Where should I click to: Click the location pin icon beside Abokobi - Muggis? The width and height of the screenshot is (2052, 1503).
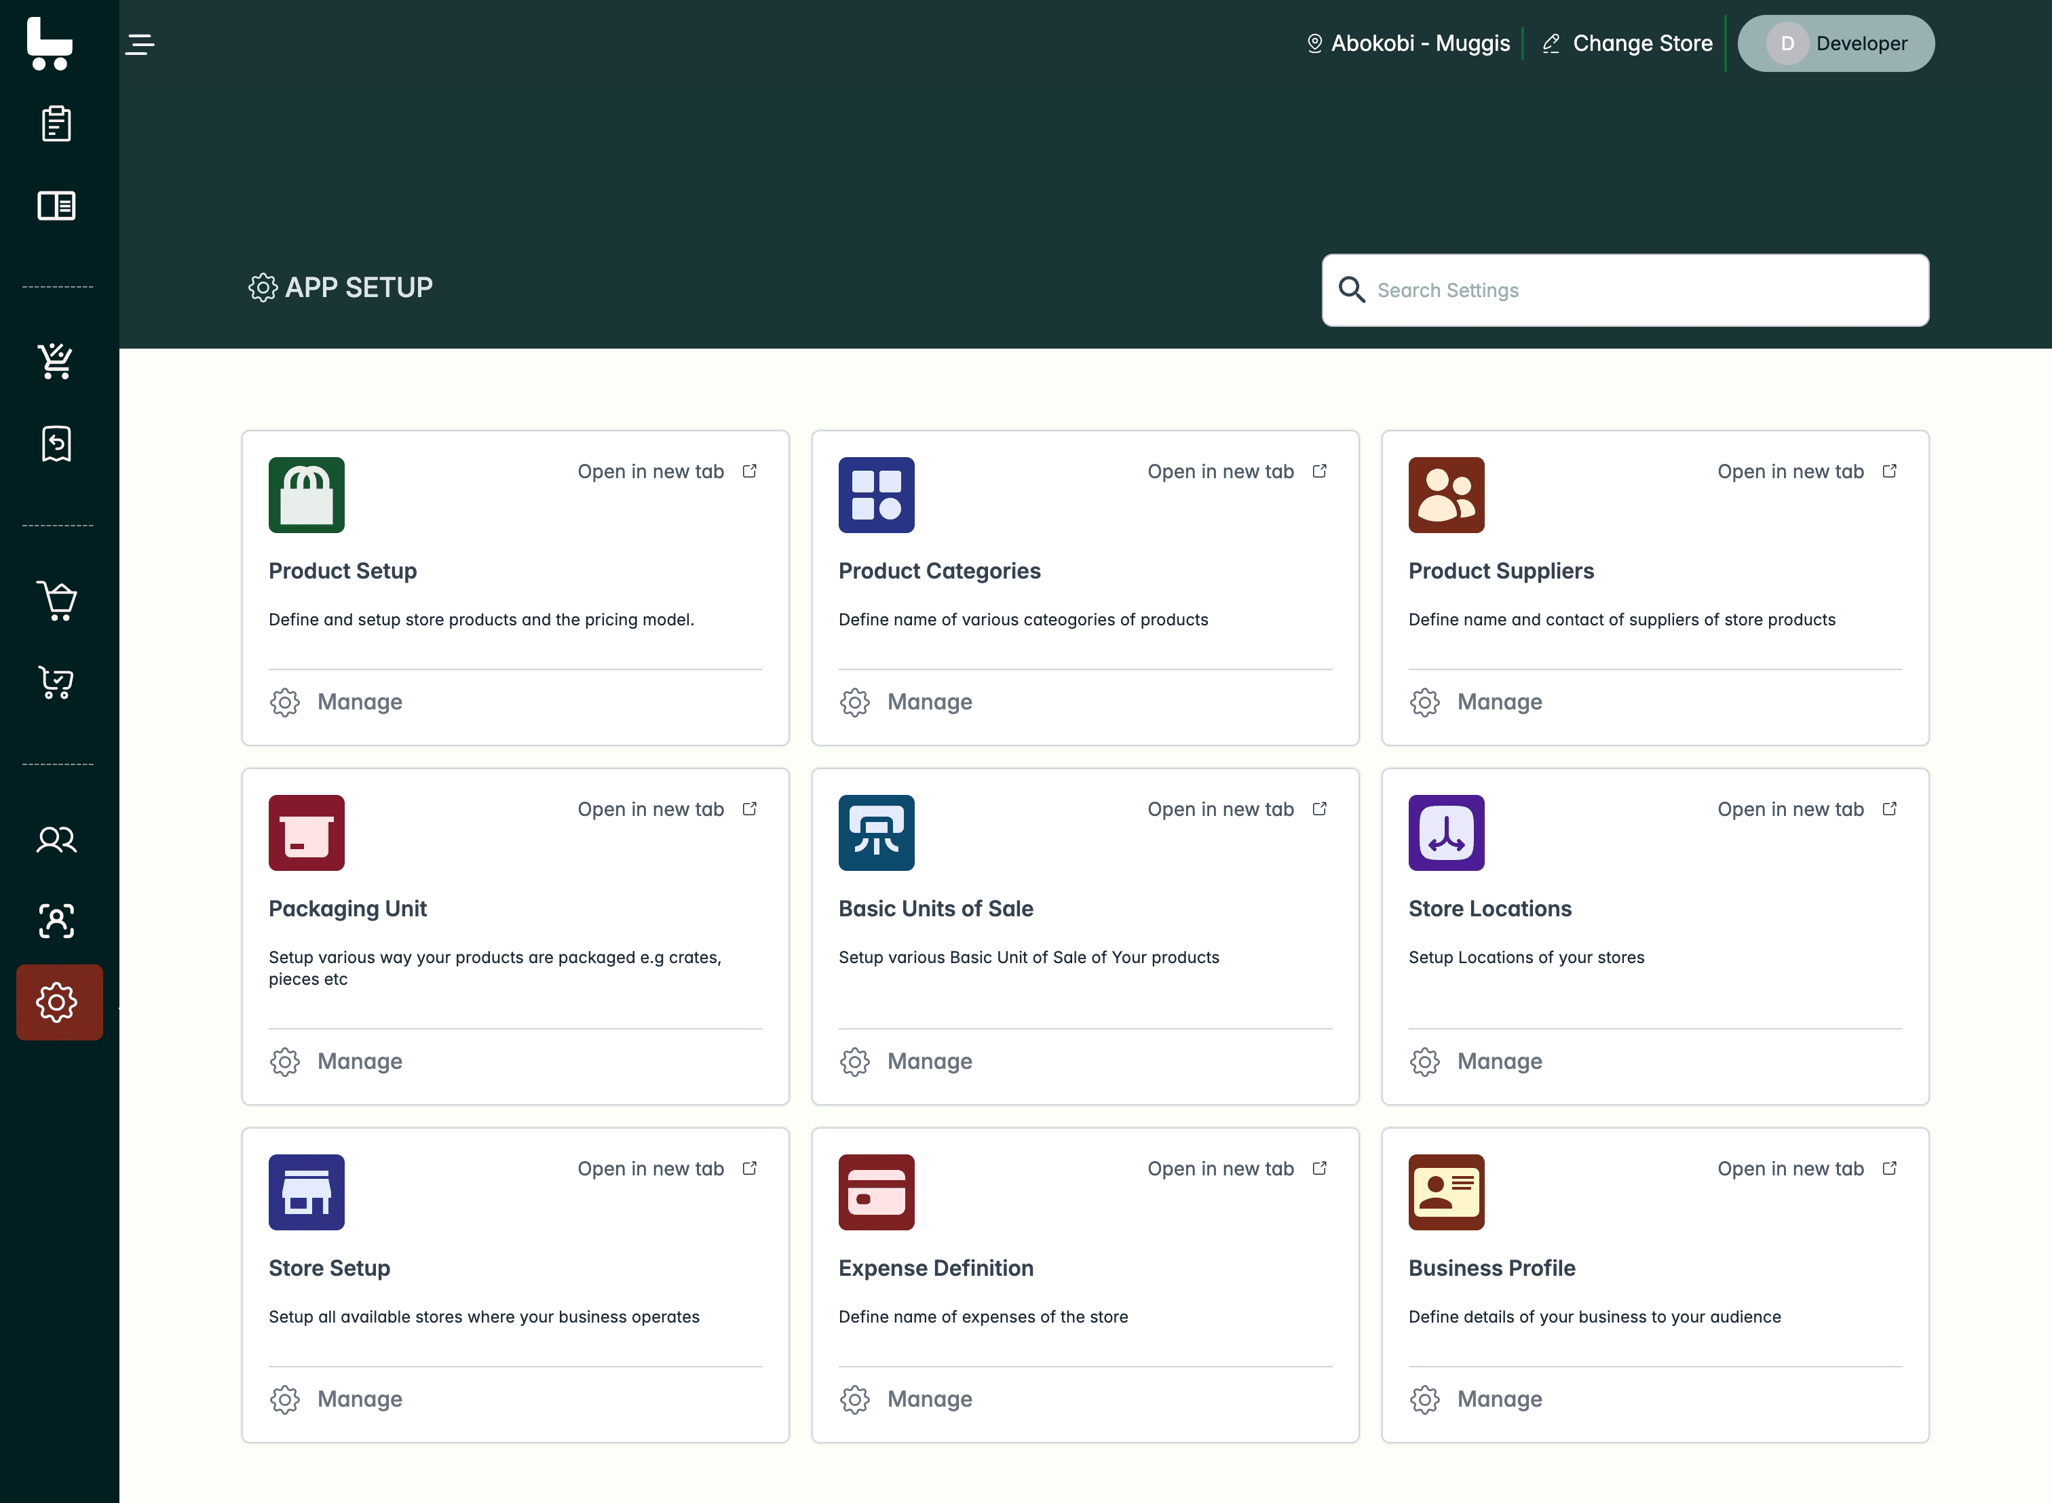click(x=1314, y=43)
